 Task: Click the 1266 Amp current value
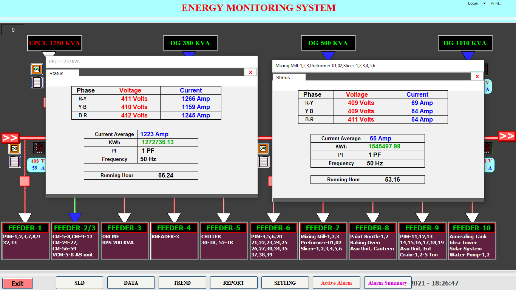(196, 99)
